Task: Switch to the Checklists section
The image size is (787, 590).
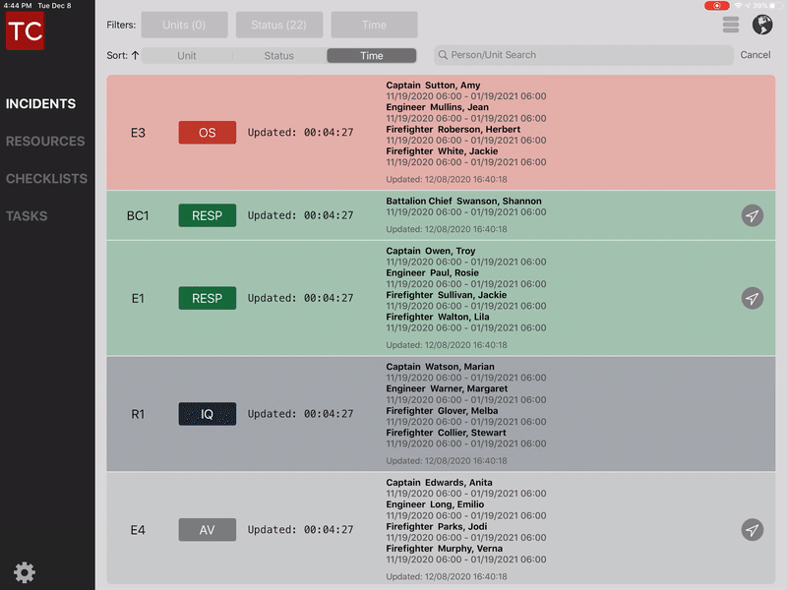Action: [46, 179]
